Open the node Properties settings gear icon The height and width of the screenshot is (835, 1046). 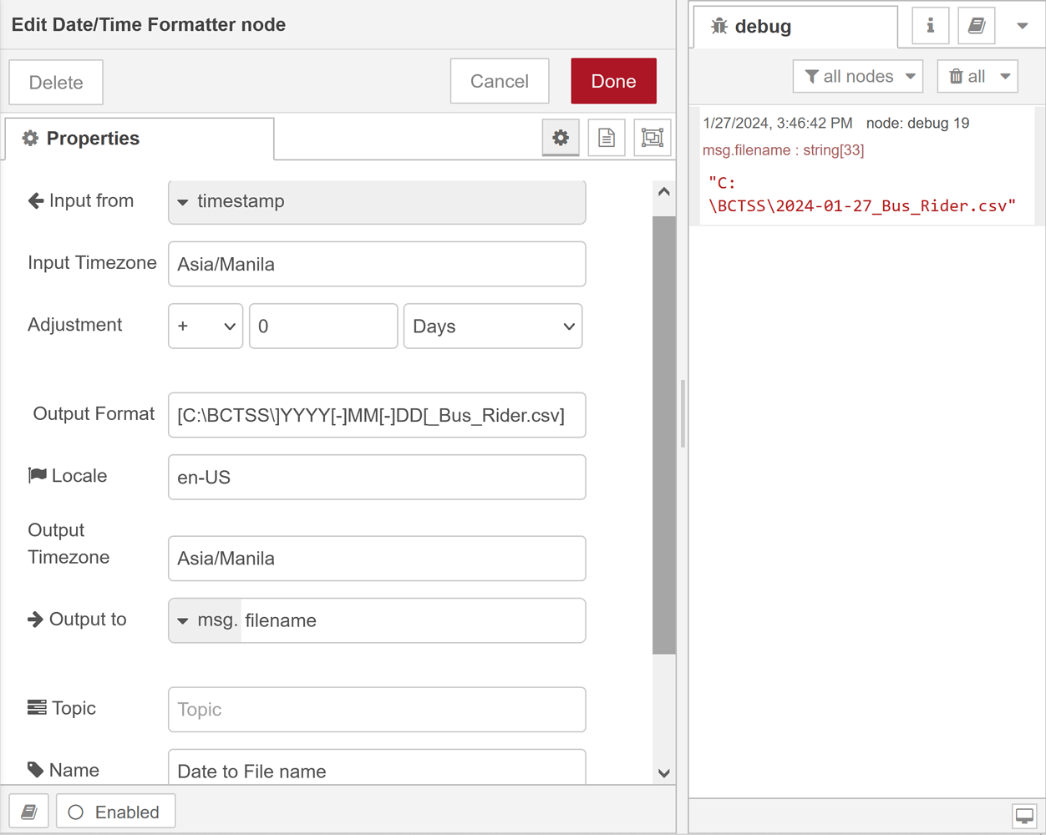click(560, 137)
